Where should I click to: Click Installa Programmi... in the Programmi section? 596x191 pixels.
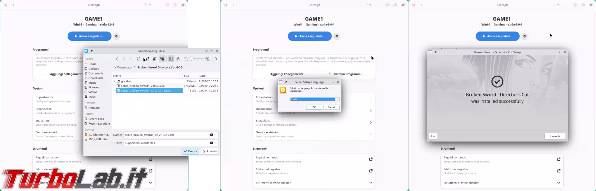coord(346,74)
